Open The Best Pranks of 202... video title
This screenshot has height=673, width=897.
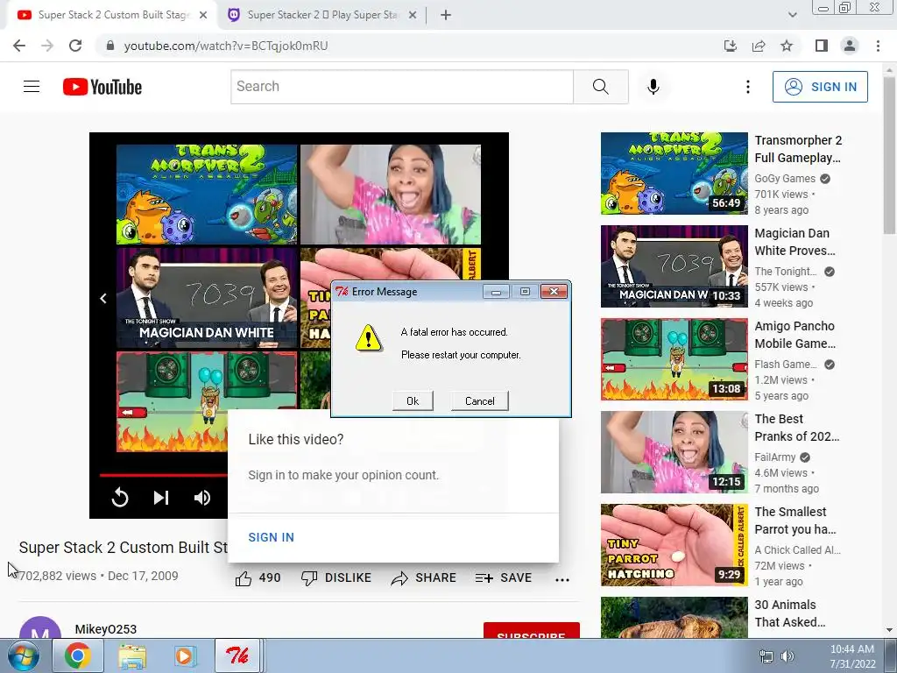click(x=797, y=428)
